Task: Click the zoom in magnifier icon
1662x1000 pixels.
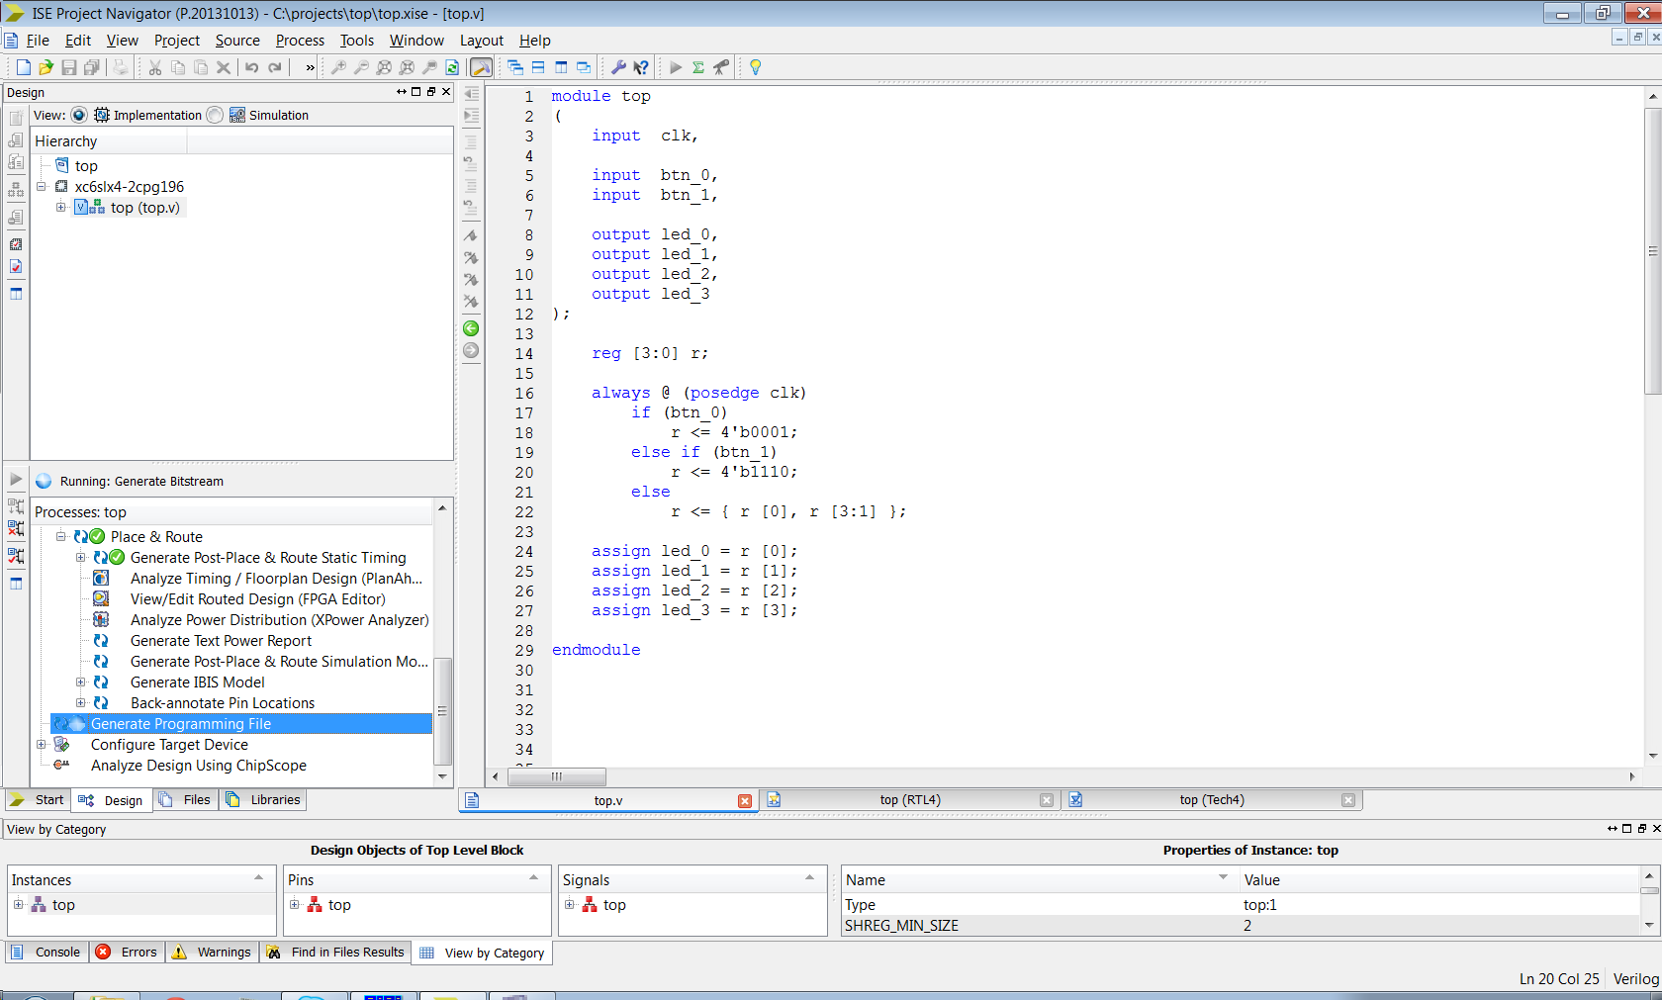Action: [x=338, y=67]
